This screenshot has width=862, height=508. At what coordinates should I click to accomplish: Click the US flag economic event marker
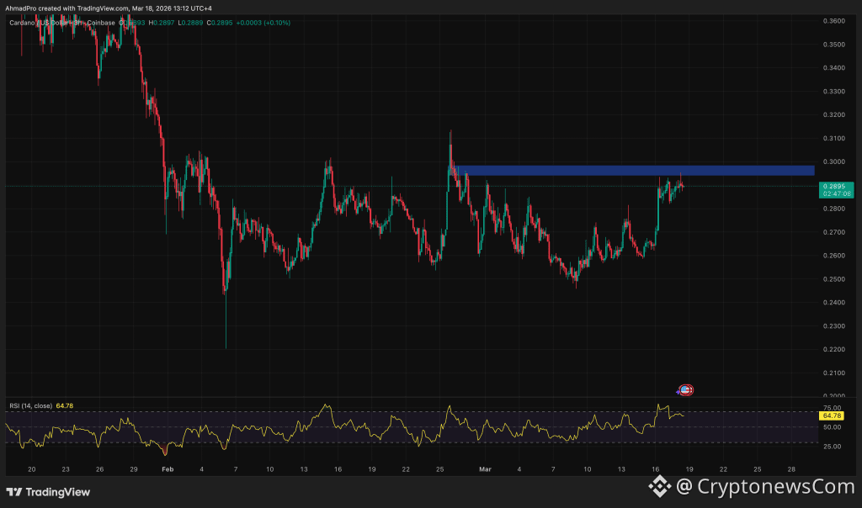tap(686, 389)
